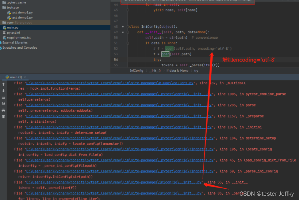
Task: Click test_demo2.py Python file icon
Action: [x=9, y=17]
